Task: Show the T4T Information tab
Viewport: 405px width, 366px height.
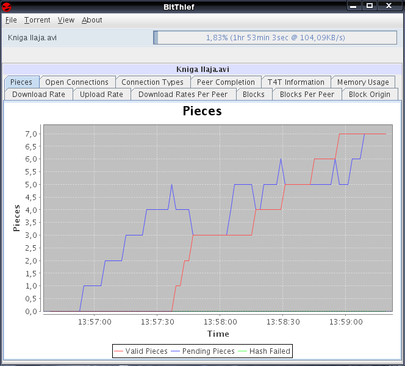Action: [x=296, y=82]
